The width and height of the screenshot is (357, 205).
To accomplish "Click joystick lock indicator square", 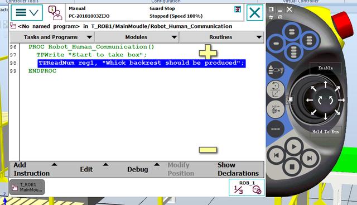I will click(x=290, y=99).
